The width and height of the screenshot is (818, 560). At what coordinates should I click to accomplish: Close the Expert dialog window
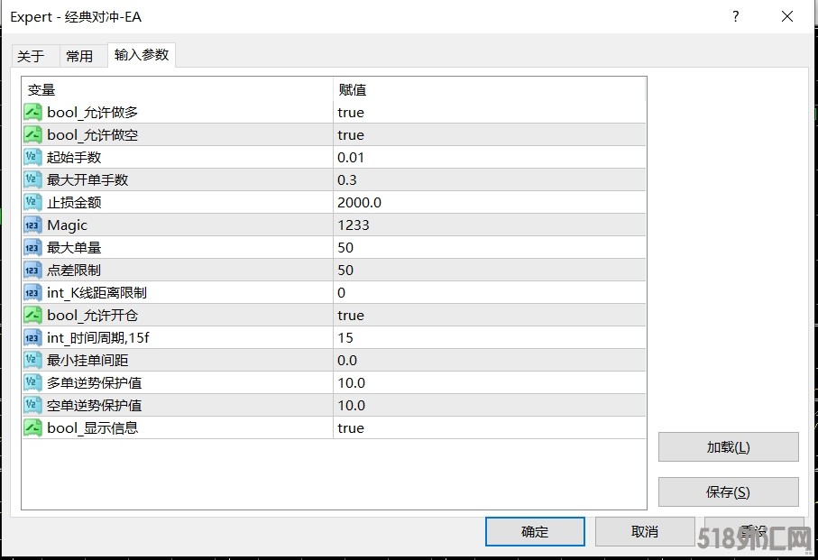787,17
